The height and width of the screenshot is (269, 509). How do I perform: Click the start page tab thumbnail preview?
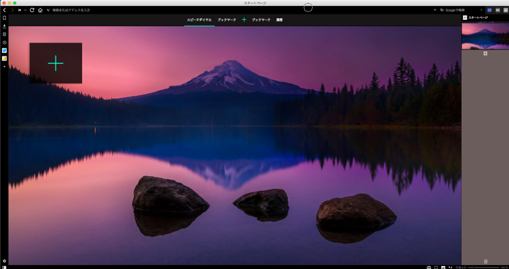[485, 35]
